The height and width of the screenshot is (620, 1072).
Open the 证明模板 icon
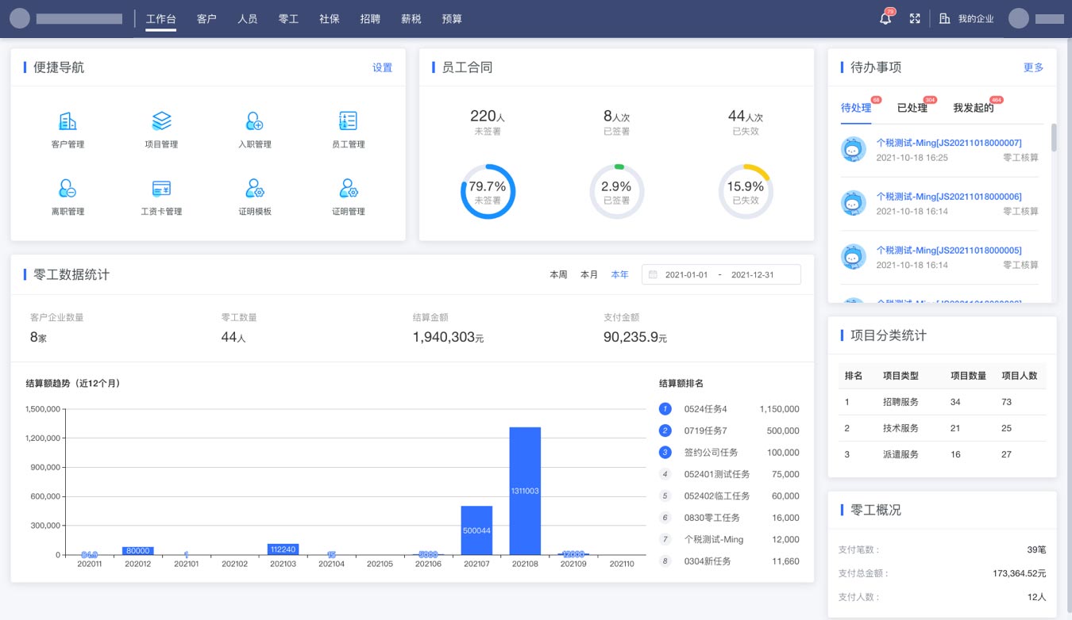point(254,189)
